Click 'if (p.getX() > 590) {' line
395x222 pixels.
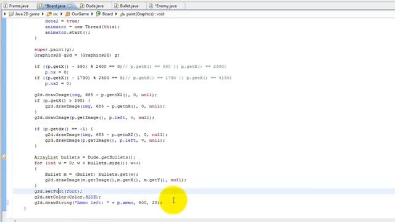[x=62, y=101]
